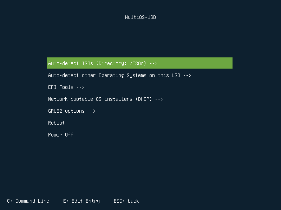Image resolution: width=281 pixels, height=210 pixels.
Task: Click the Auto-detect other Operating Systems arrow
Action: (x=188, y=75)
